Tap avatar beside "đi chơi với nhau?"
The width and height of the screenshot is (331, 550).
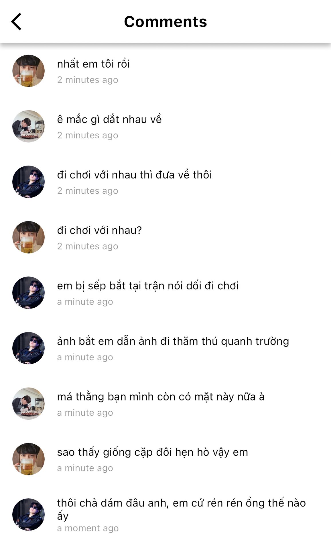(28, 237)
